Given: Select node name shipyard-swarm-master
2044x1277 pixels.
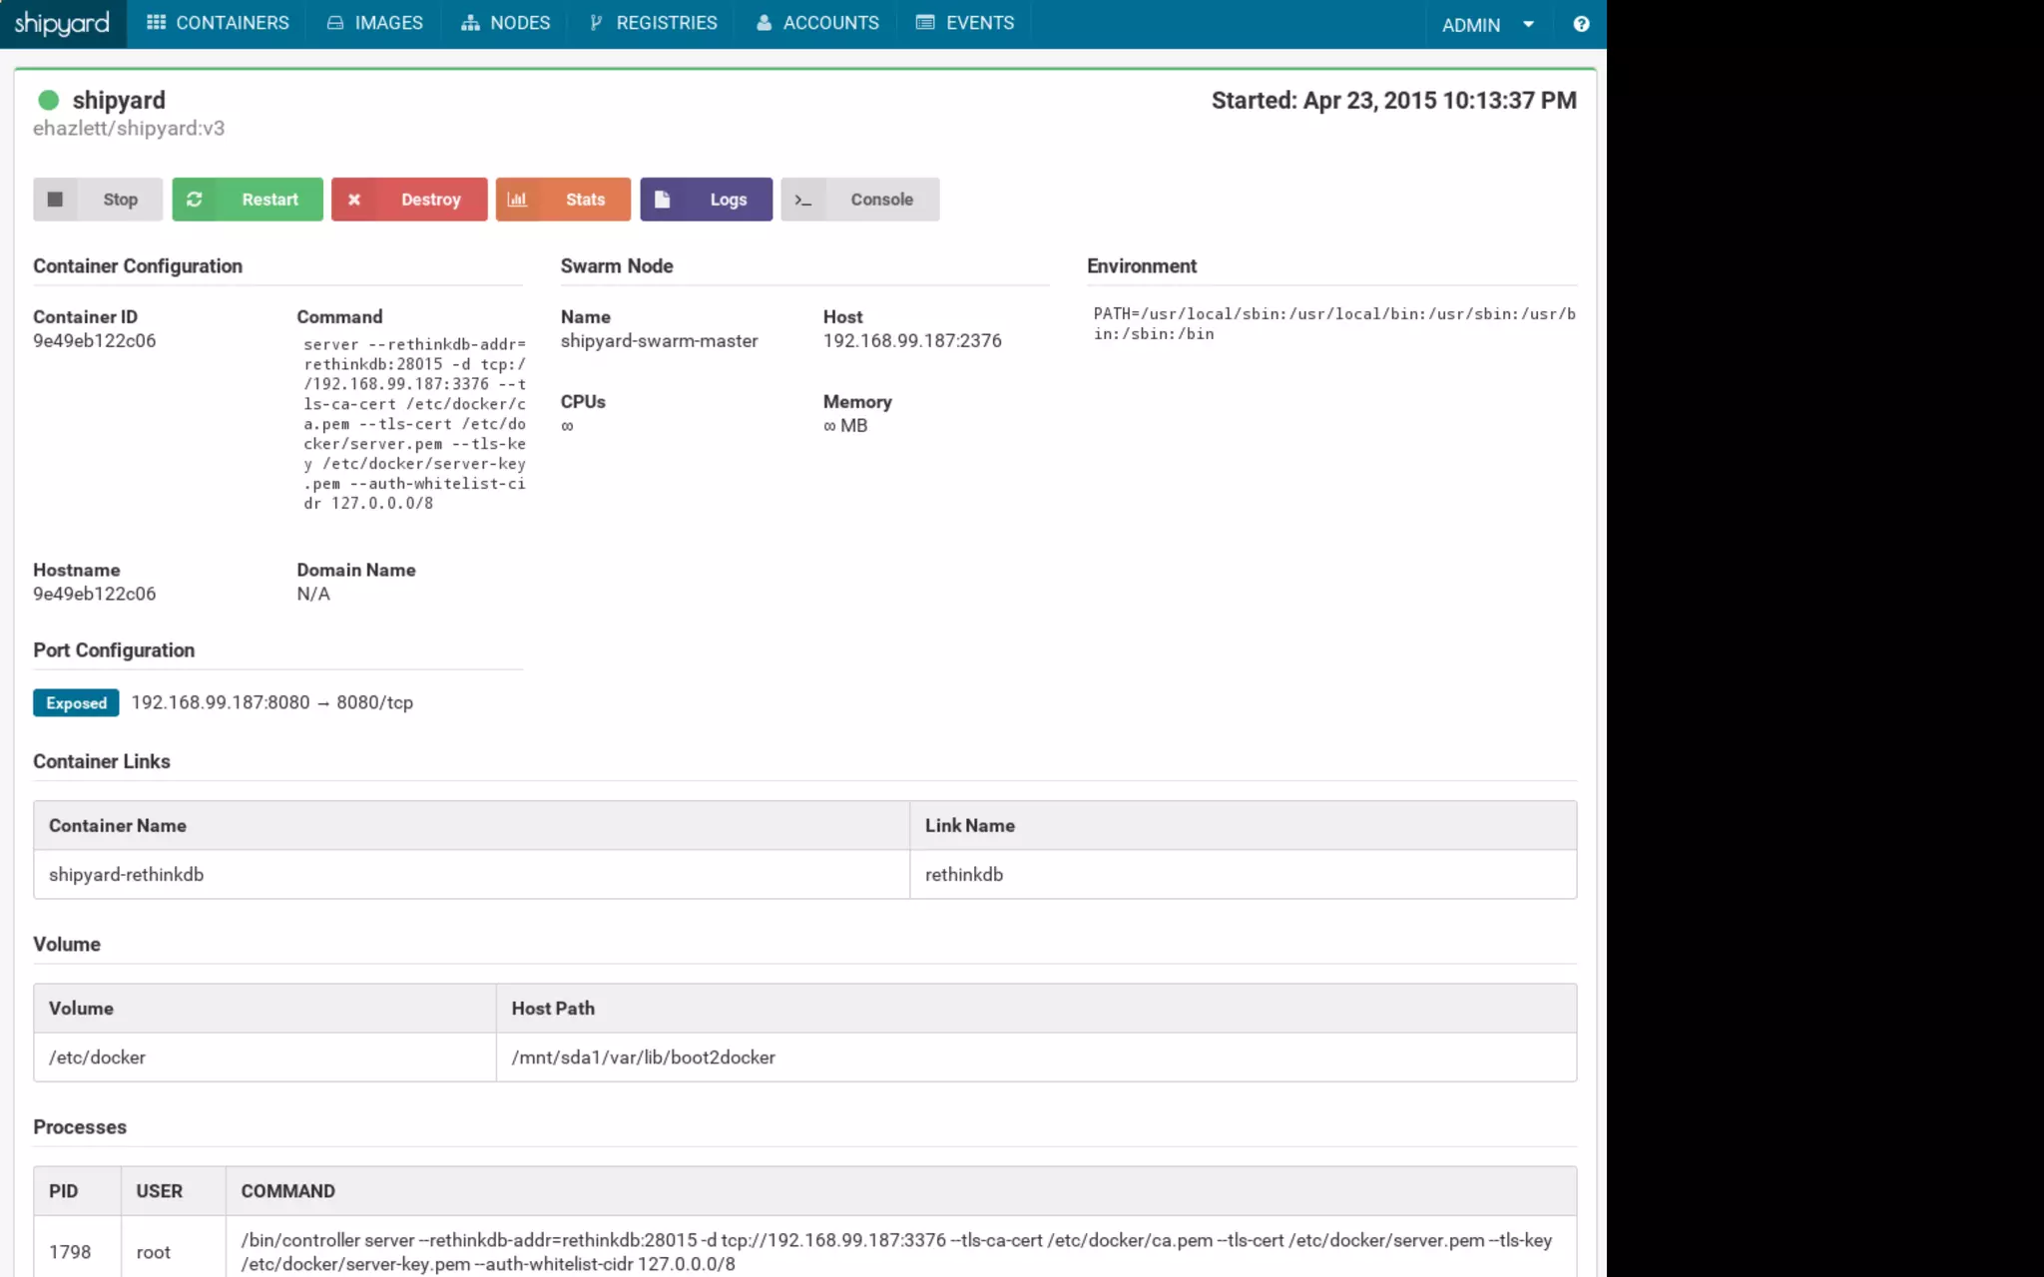Looking at the screenshot, I should [660, 341].
